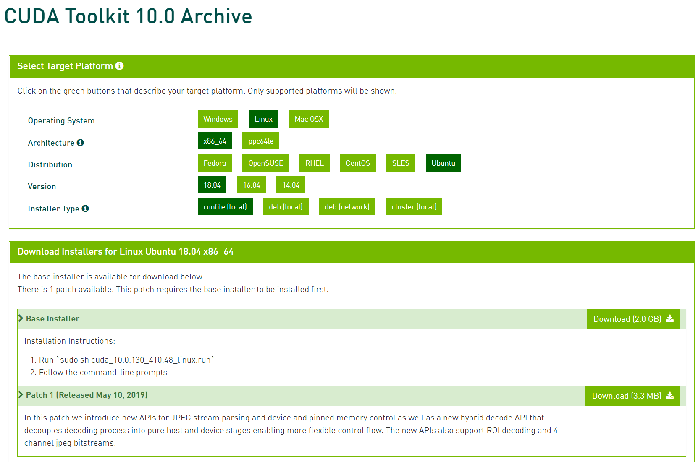Click There is 1 patch available sentence
The image size is (698, 462).
click(173, 289)
